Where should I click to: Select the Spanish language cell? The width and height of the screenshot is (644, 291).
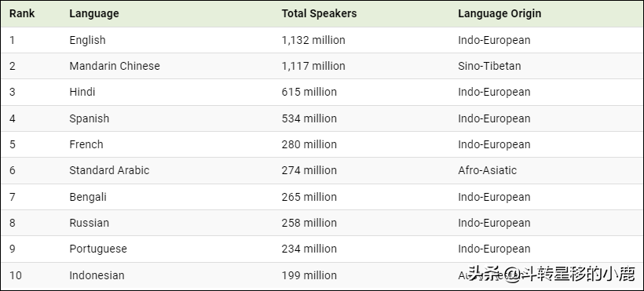[x=89, y=118]
